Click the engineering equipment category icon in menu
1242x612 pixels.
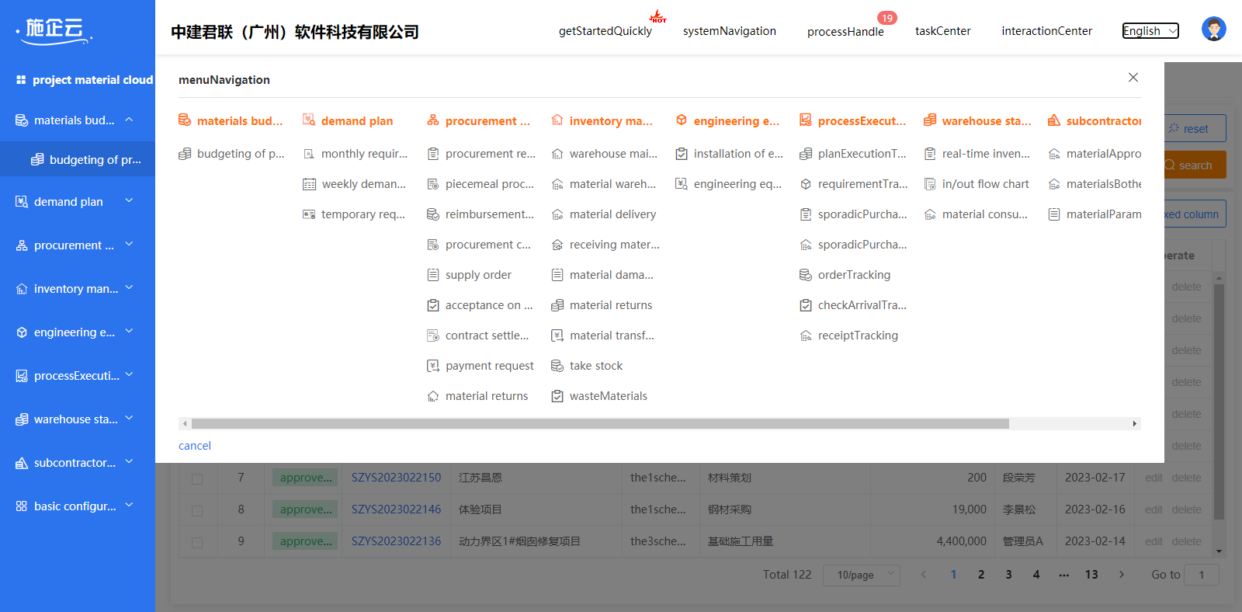pyautogui.click(x=682, y=120)
